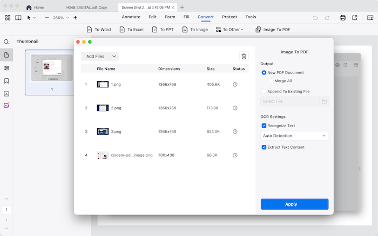Open the bookmark panel in sidebar
Image resolution: width=378 pixels, height=236 pixels.
click(x=6, y=81)
